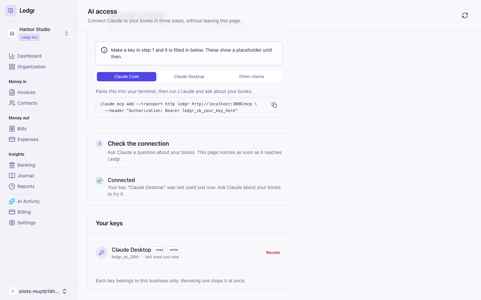Select the Claude Code tab
This screenshot has width=481, height=300.
click(127, 77)
